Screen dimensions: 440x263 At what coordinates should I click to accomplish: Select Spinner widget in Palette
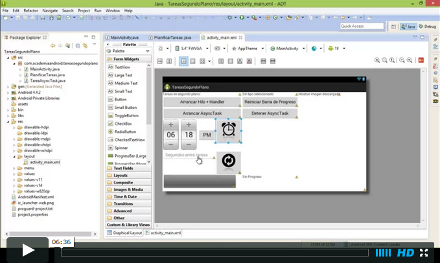(118, 148)
